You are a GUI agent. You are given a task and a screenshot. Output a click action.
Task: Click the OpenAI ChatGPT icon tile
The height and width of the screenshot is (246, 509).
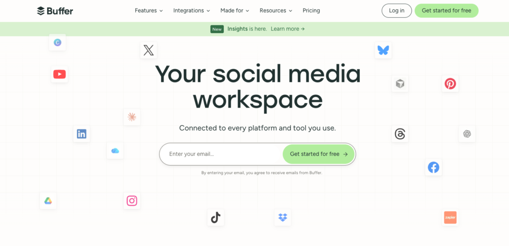[467, 134]
